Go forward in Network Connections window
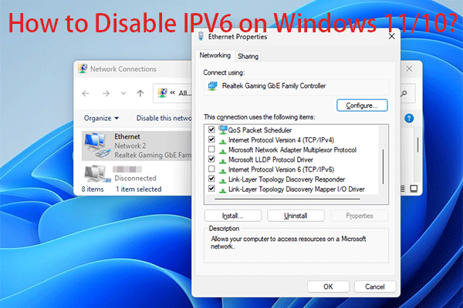 (106, 93)
